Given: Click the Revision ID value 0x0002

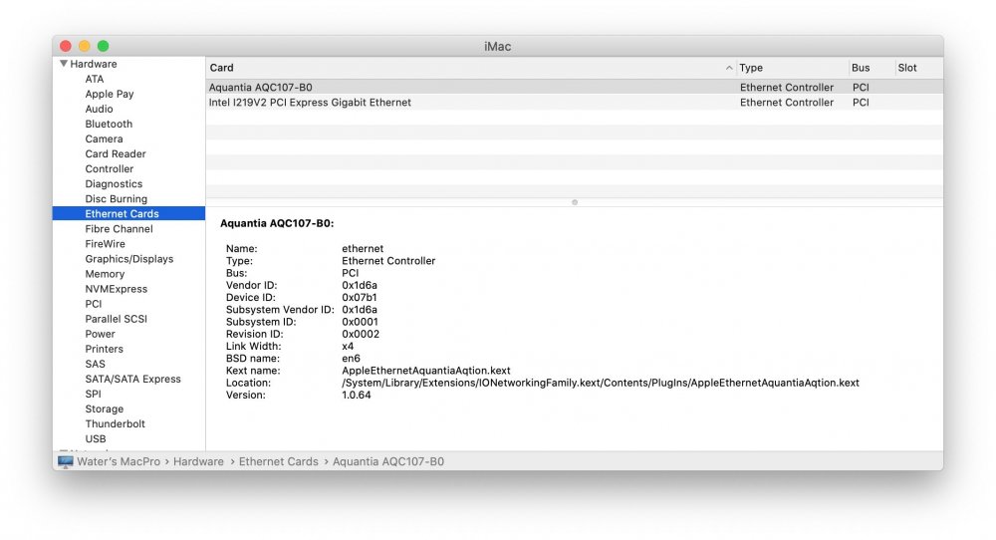Looking at the screenshot, I should (361, 334).
